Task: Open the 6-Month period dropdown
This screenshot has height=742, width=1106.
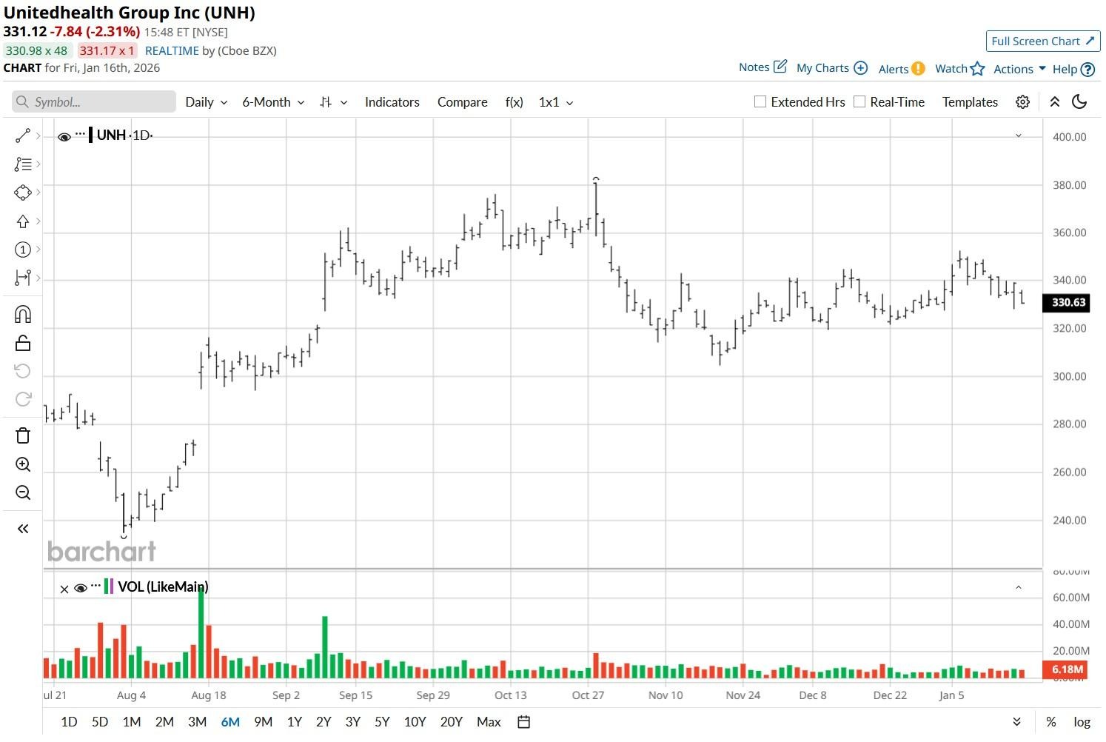Action: point(273,102)
